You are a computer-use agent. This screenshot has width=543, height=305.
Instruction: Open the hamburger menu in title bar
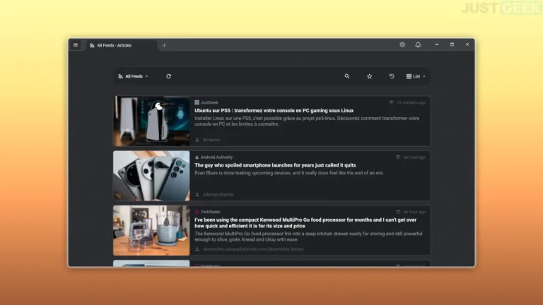tap(76, 45)
